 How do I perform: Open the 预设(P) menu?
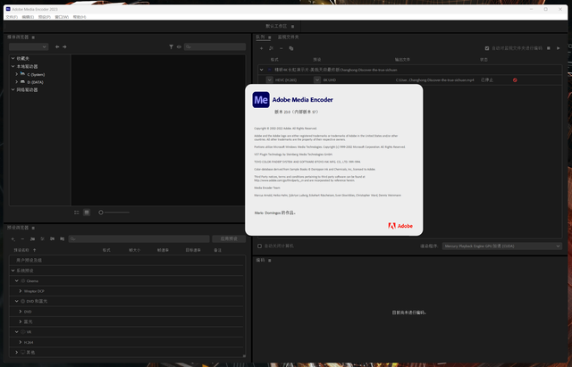[44, 17]
